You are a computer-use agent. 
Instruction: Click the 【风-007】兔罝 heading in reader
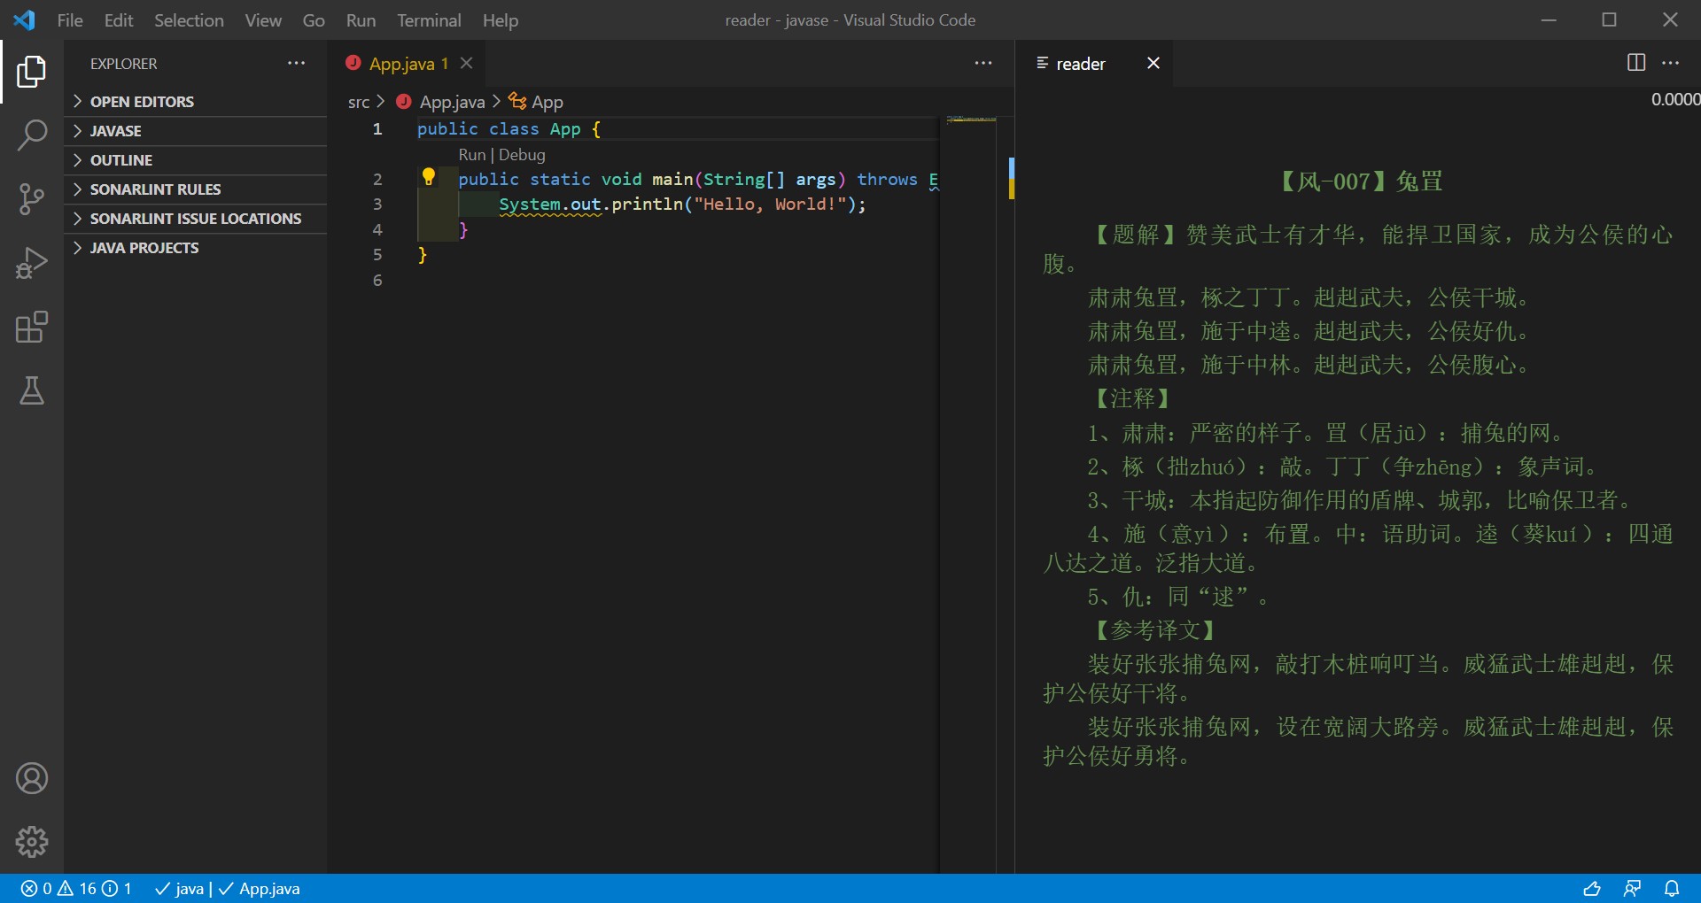tap(1362, 181)
